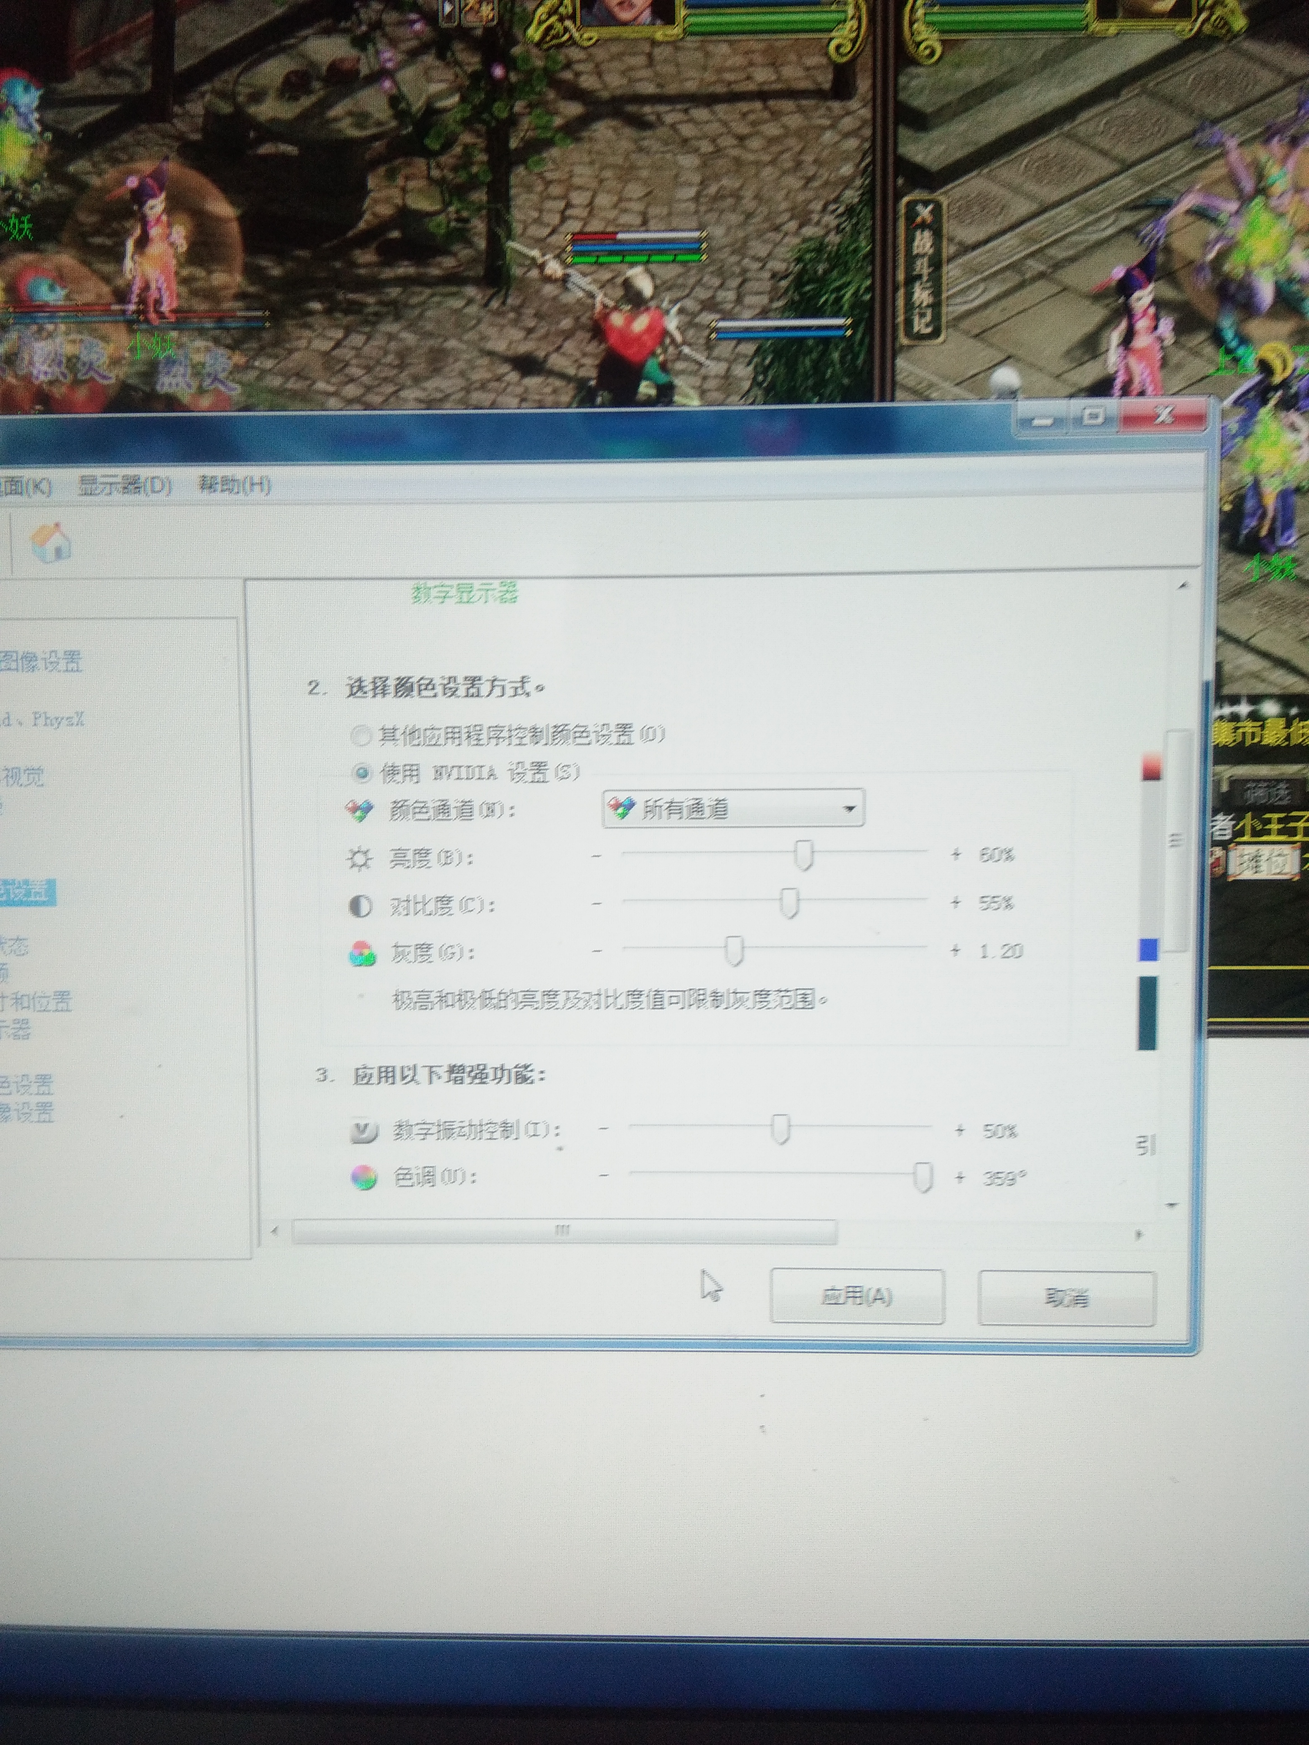This screenshot has height=1745, width=1309.
Task: Close the NVIDIA control panel window
Action: pos(1163,414)
